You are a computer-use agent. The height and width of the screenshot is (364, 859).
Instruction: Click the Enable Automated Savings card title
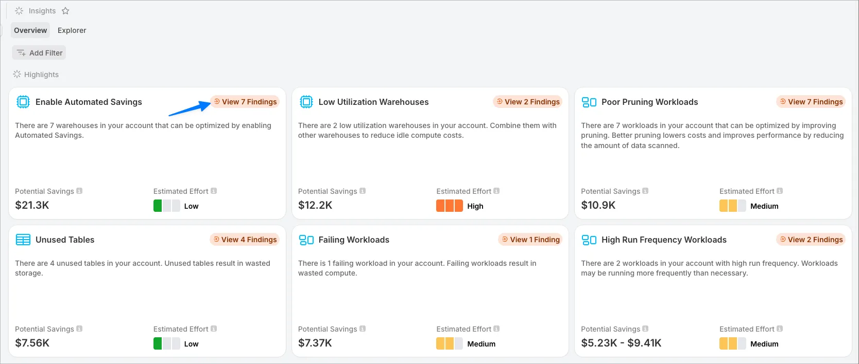click(89, 102)
